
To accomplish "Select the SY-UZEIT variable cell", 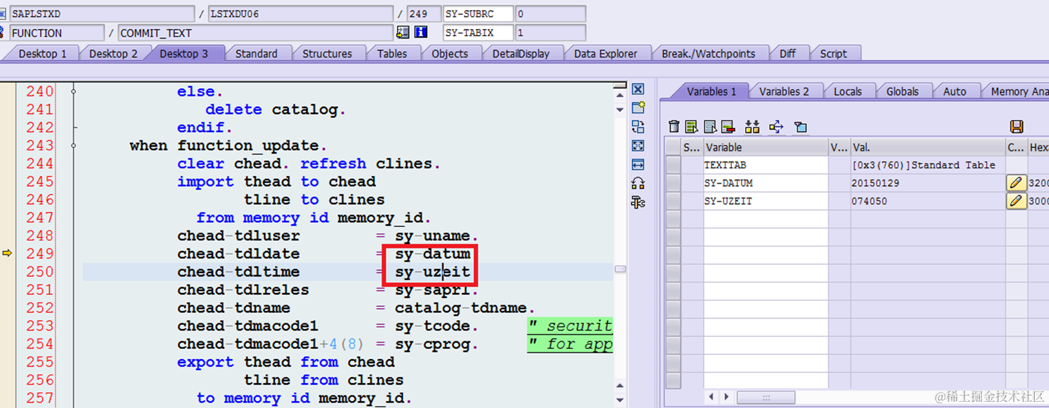I will point(766,201).
